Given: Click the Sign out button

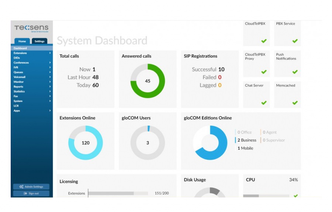Looking at the screenshot, I should [x=31, y=194].
